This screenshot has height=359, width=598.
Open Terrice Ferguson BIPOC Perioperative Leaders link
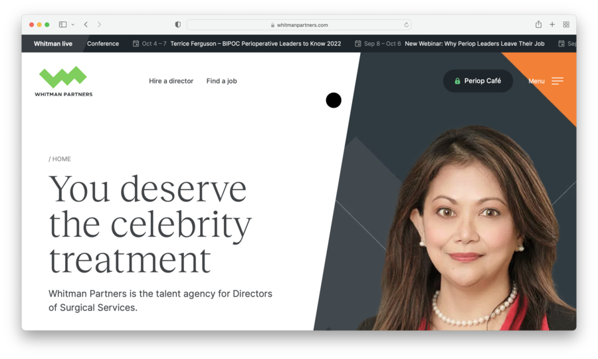255,44
